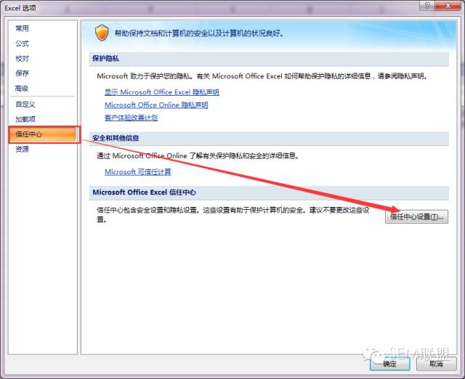
Task: Open Microsoft Office Online 隐私声明 link
Action: [x=156, y=105]
